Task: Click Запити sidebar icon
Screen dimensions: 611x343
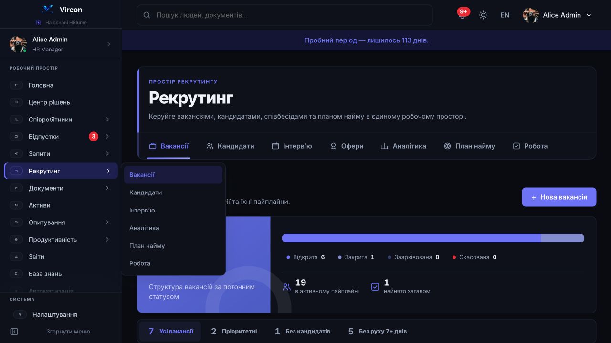Action: [x=16, y=154]
